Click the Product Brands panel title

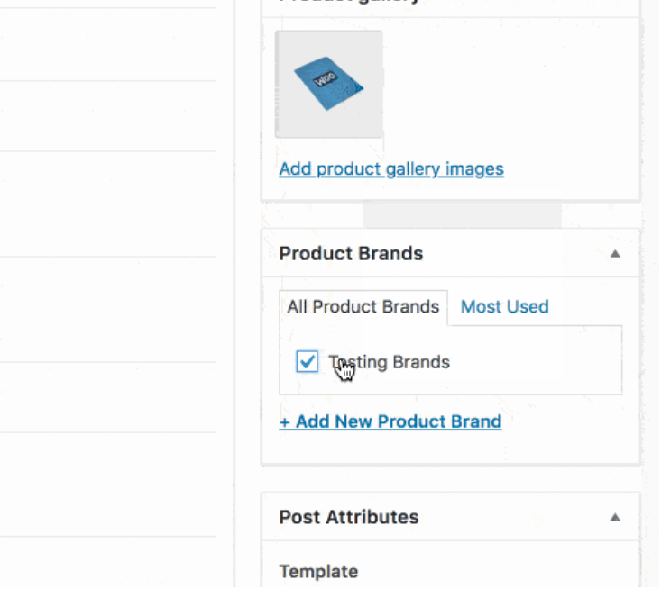click(351, 254)
